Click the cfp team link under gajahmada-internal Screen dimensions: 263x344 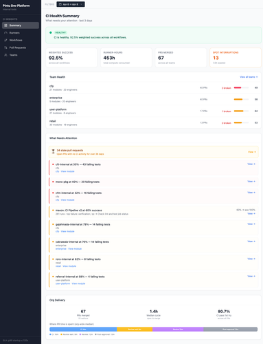click(57, 231)
